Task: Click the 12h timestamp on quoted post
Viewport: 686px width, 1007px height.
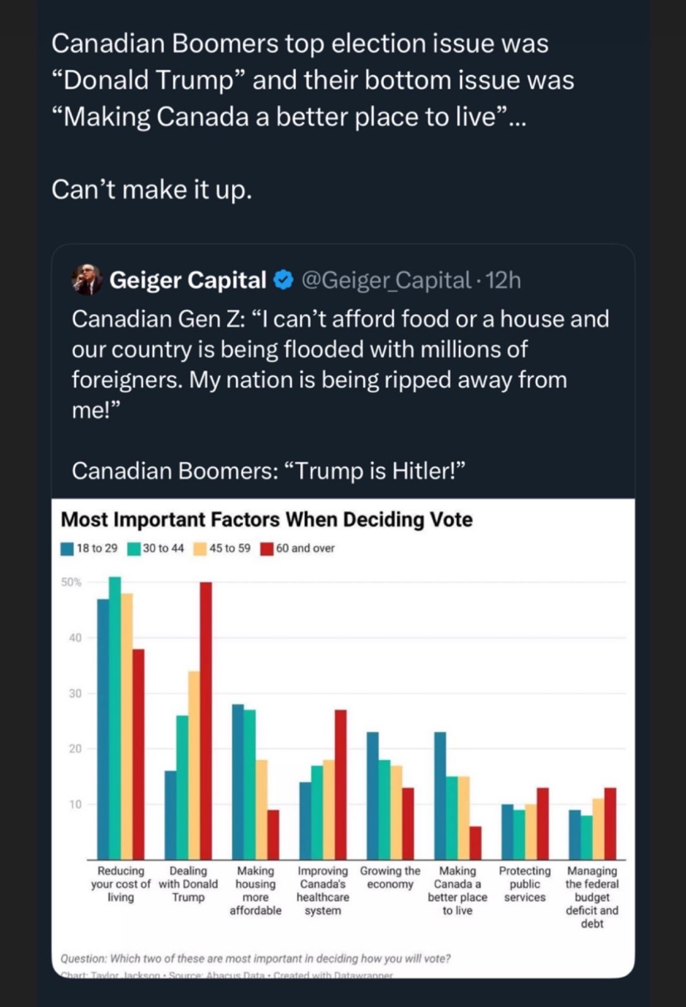Action: [x=503, y=280]
